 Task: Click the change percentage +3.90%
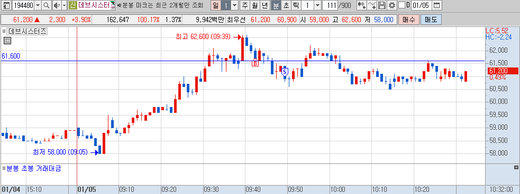point(81,20)
